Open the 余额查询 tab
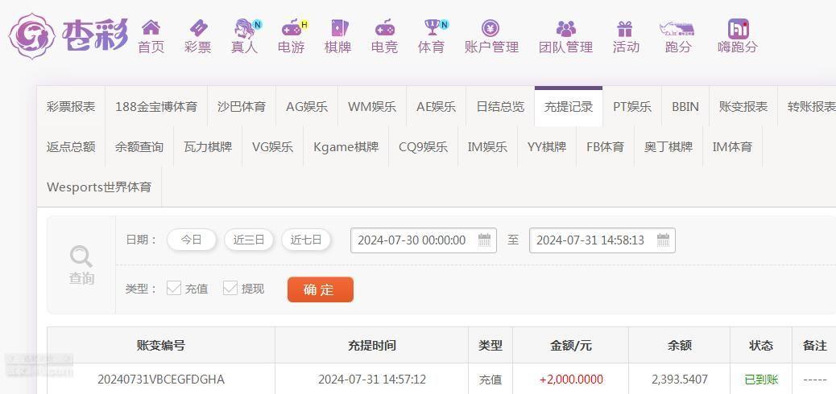Viewport: 836px width, 394px height. tap(139, 147)
